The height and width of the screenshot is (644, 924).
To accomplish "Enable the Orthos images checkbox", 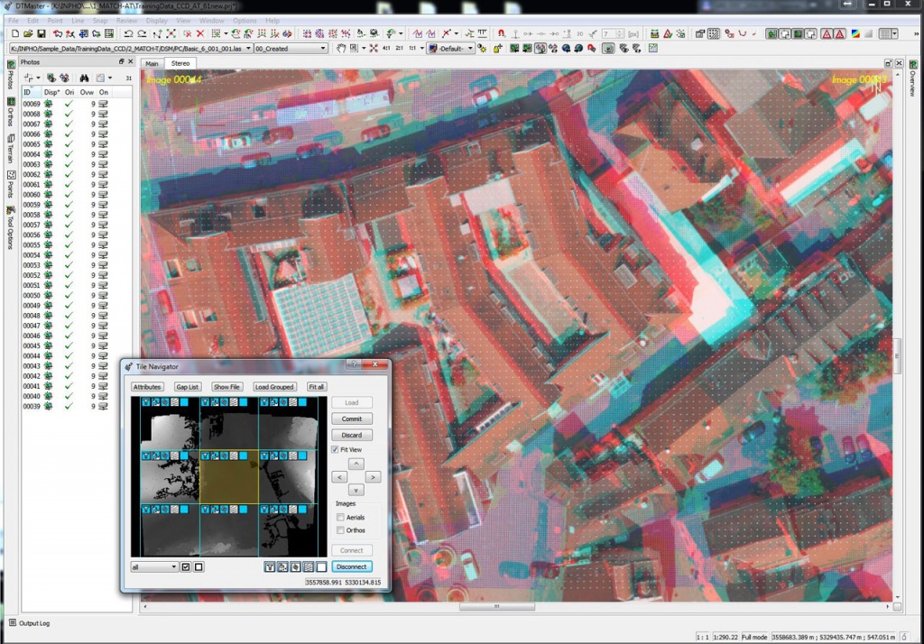I will coord(340,530).
